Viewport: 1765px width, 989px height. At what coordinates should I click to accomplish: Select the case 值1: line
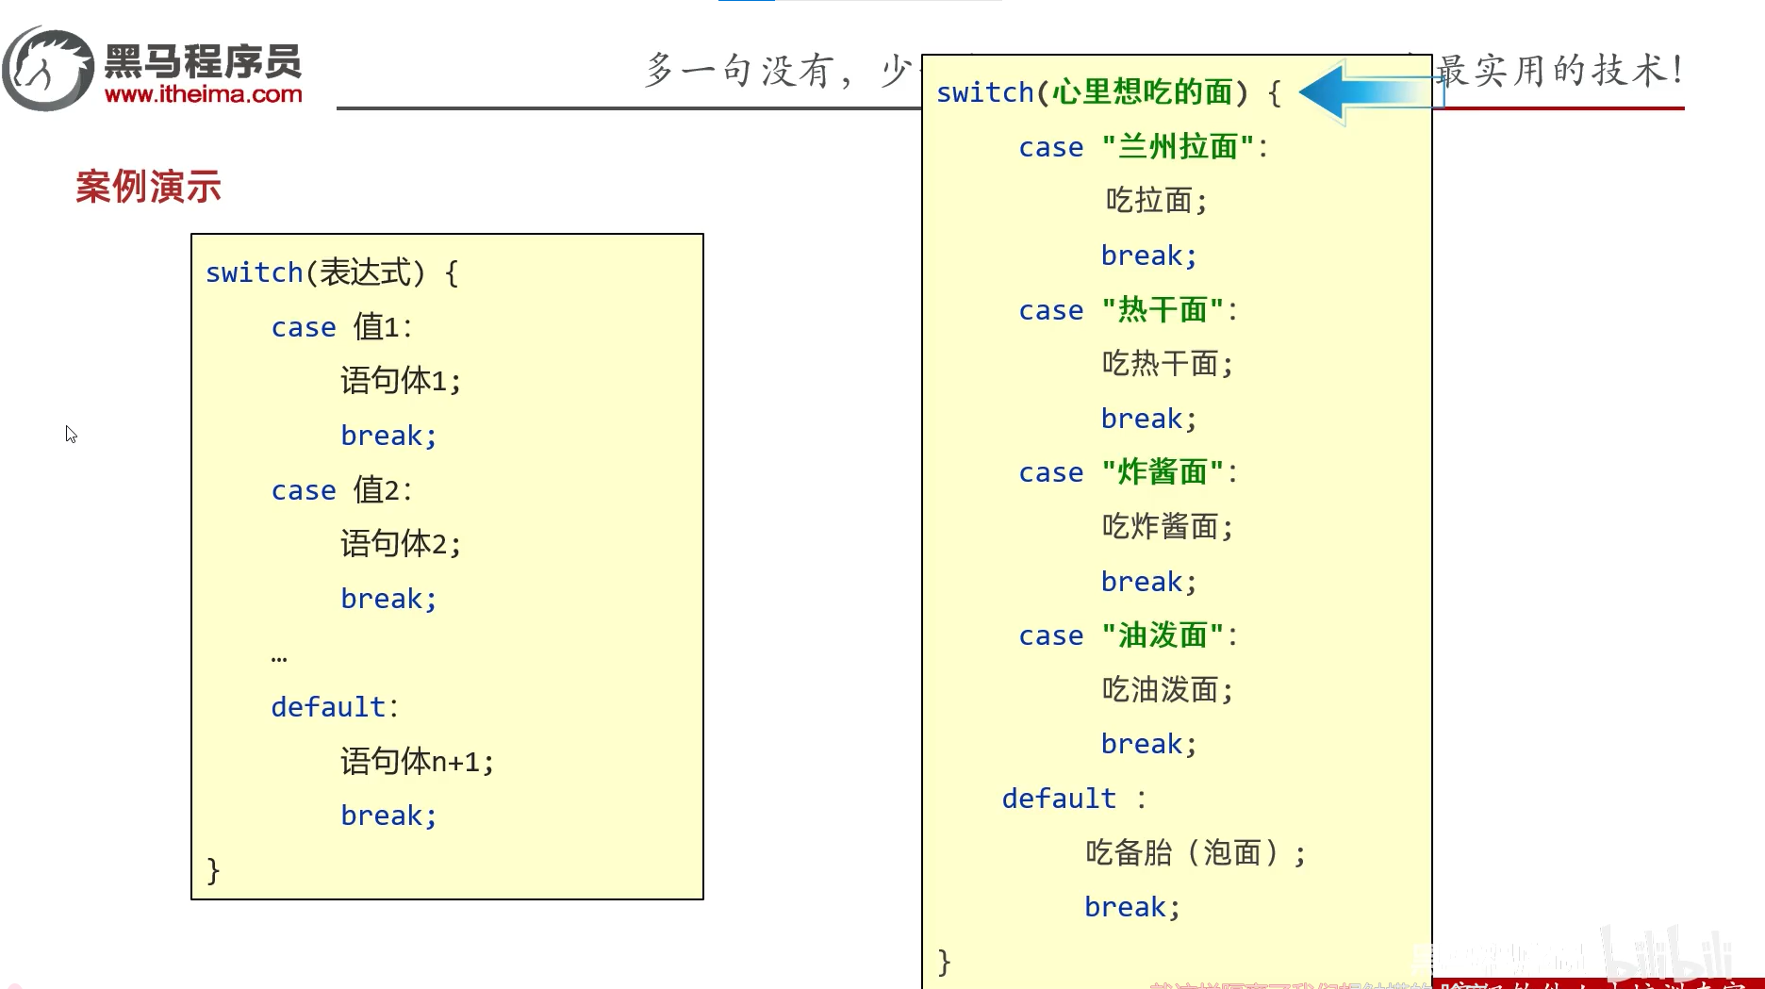(x=341, y=327)
